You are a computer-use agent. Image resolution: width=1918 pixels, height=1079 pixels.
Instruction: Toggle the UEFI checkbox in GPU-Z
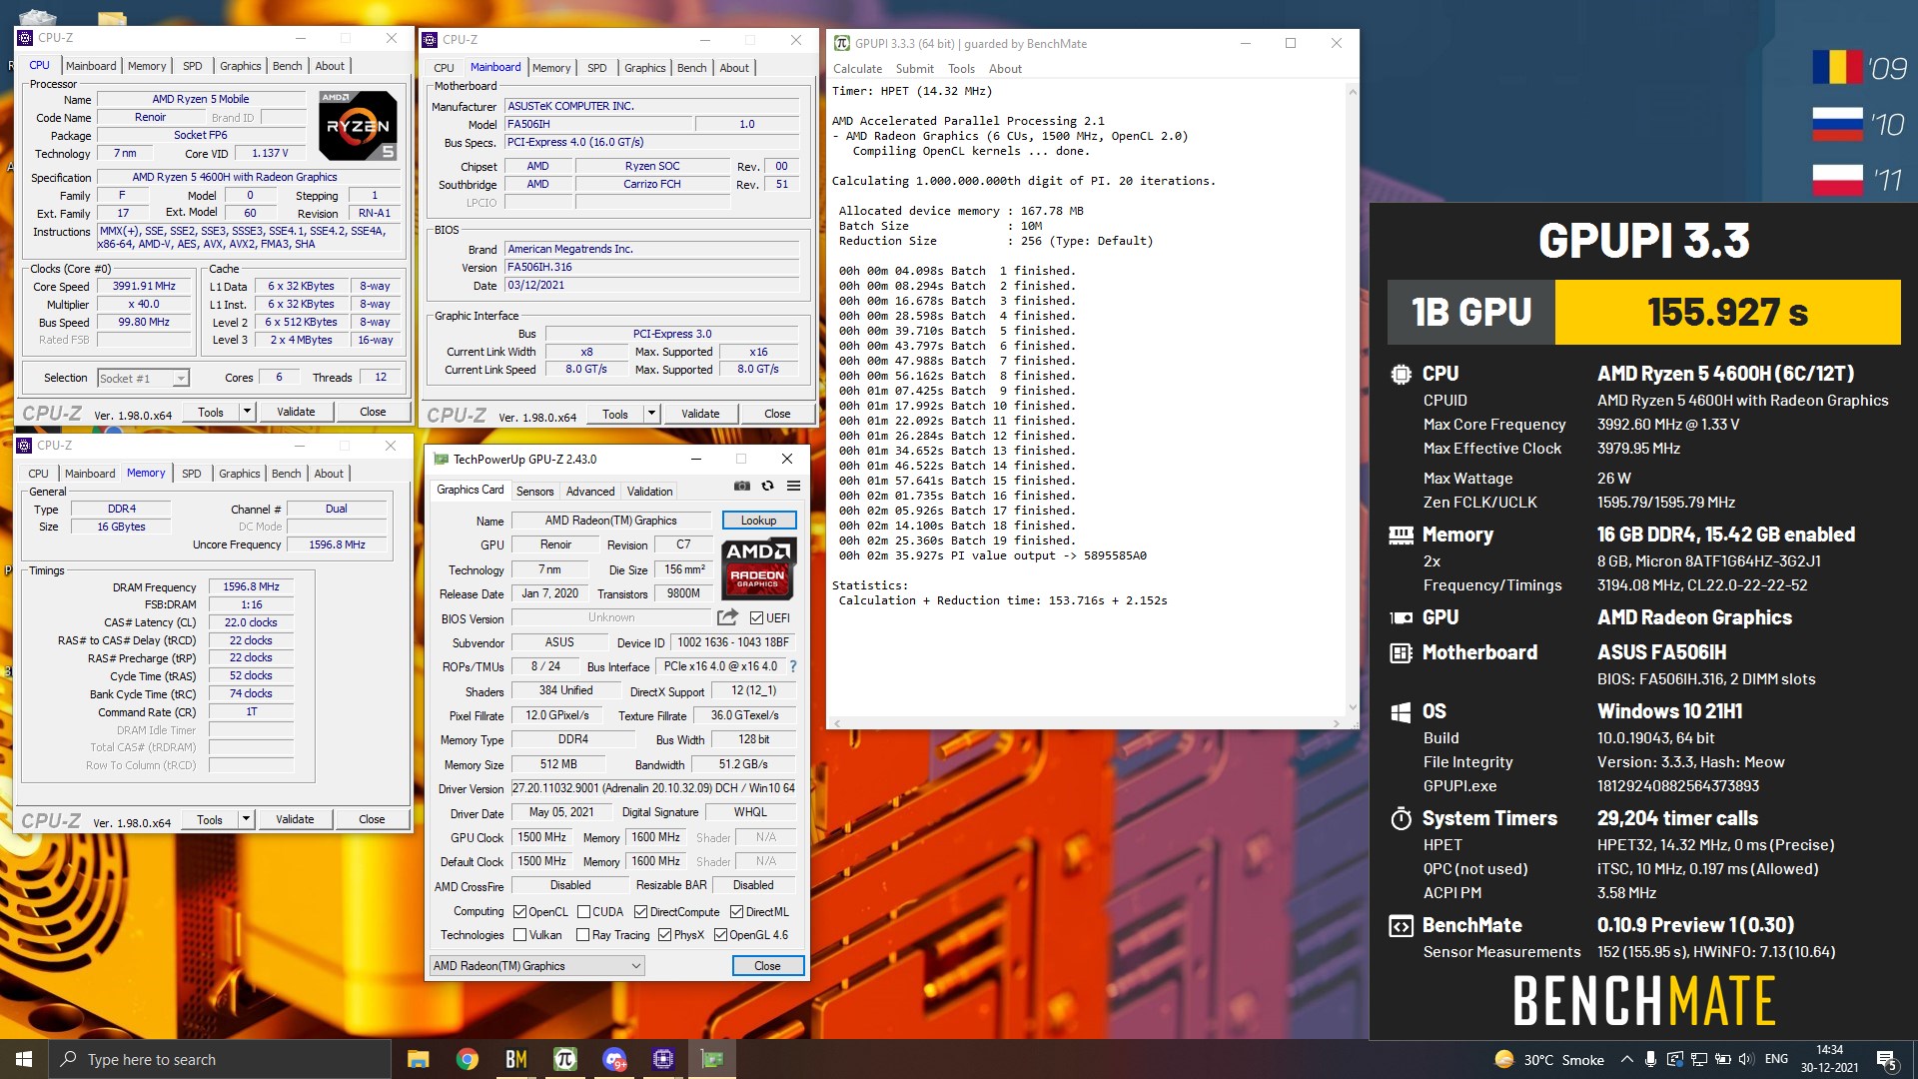click(756, 617)
